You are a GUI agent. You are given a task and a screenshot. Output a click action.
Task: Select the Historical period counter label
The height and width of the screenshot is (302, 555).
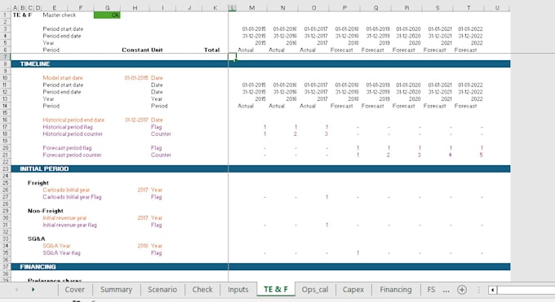coord(73,133)
